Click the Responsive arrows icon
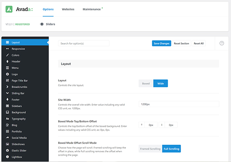Image resolution: width=231 pixels, height=162 pixels. point(7,49)
